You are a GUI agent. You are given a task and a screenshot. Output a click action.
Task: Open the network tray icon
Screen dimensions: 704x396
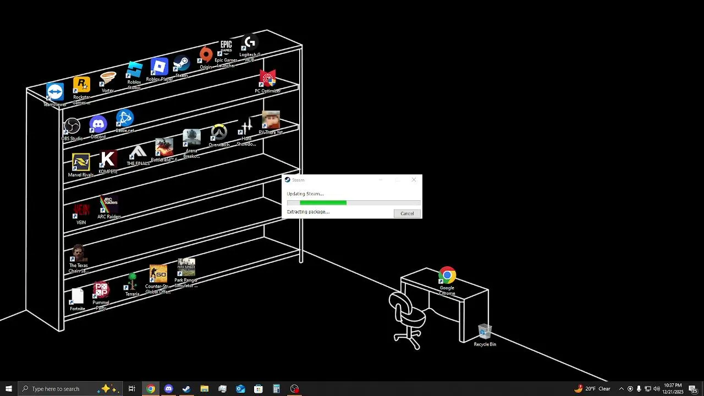pos(647,389)
